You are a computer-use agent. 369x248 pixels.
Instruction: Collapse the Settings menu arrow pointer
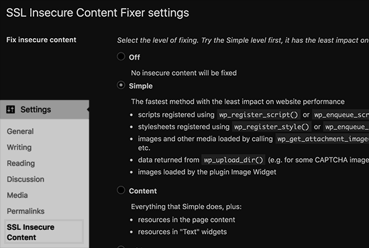pos(88,109)
